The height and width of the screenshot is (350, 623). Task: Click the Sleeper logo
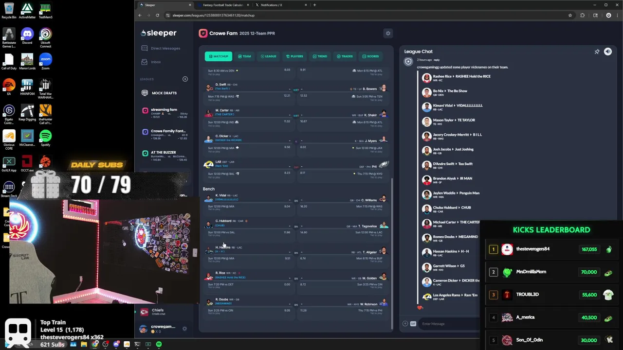click(159, 33)
